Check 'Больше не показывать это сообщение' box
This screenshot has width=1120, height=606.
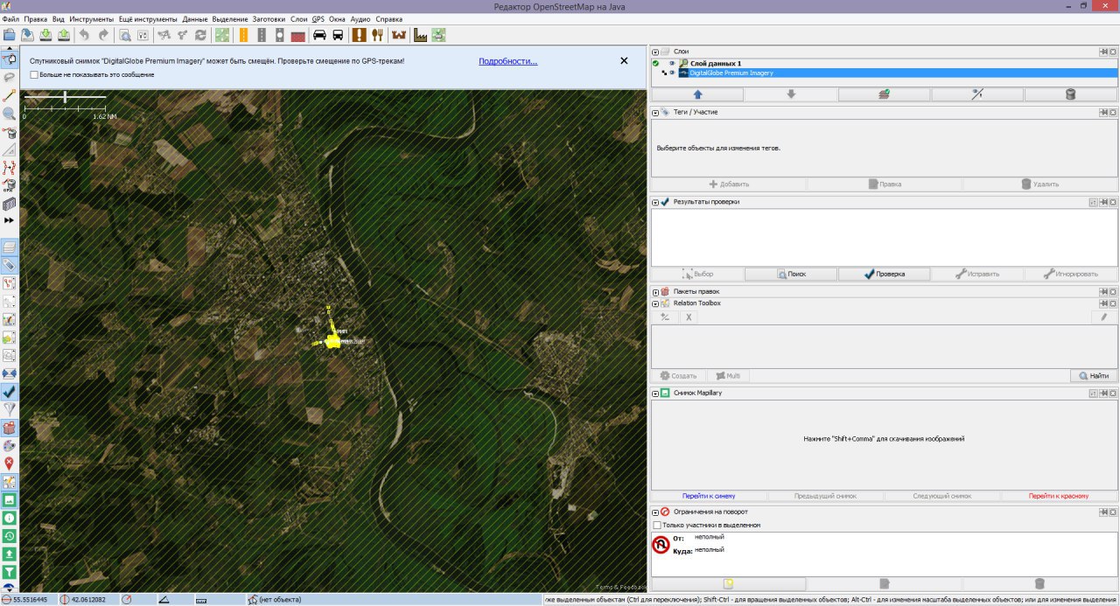point(34,74)
